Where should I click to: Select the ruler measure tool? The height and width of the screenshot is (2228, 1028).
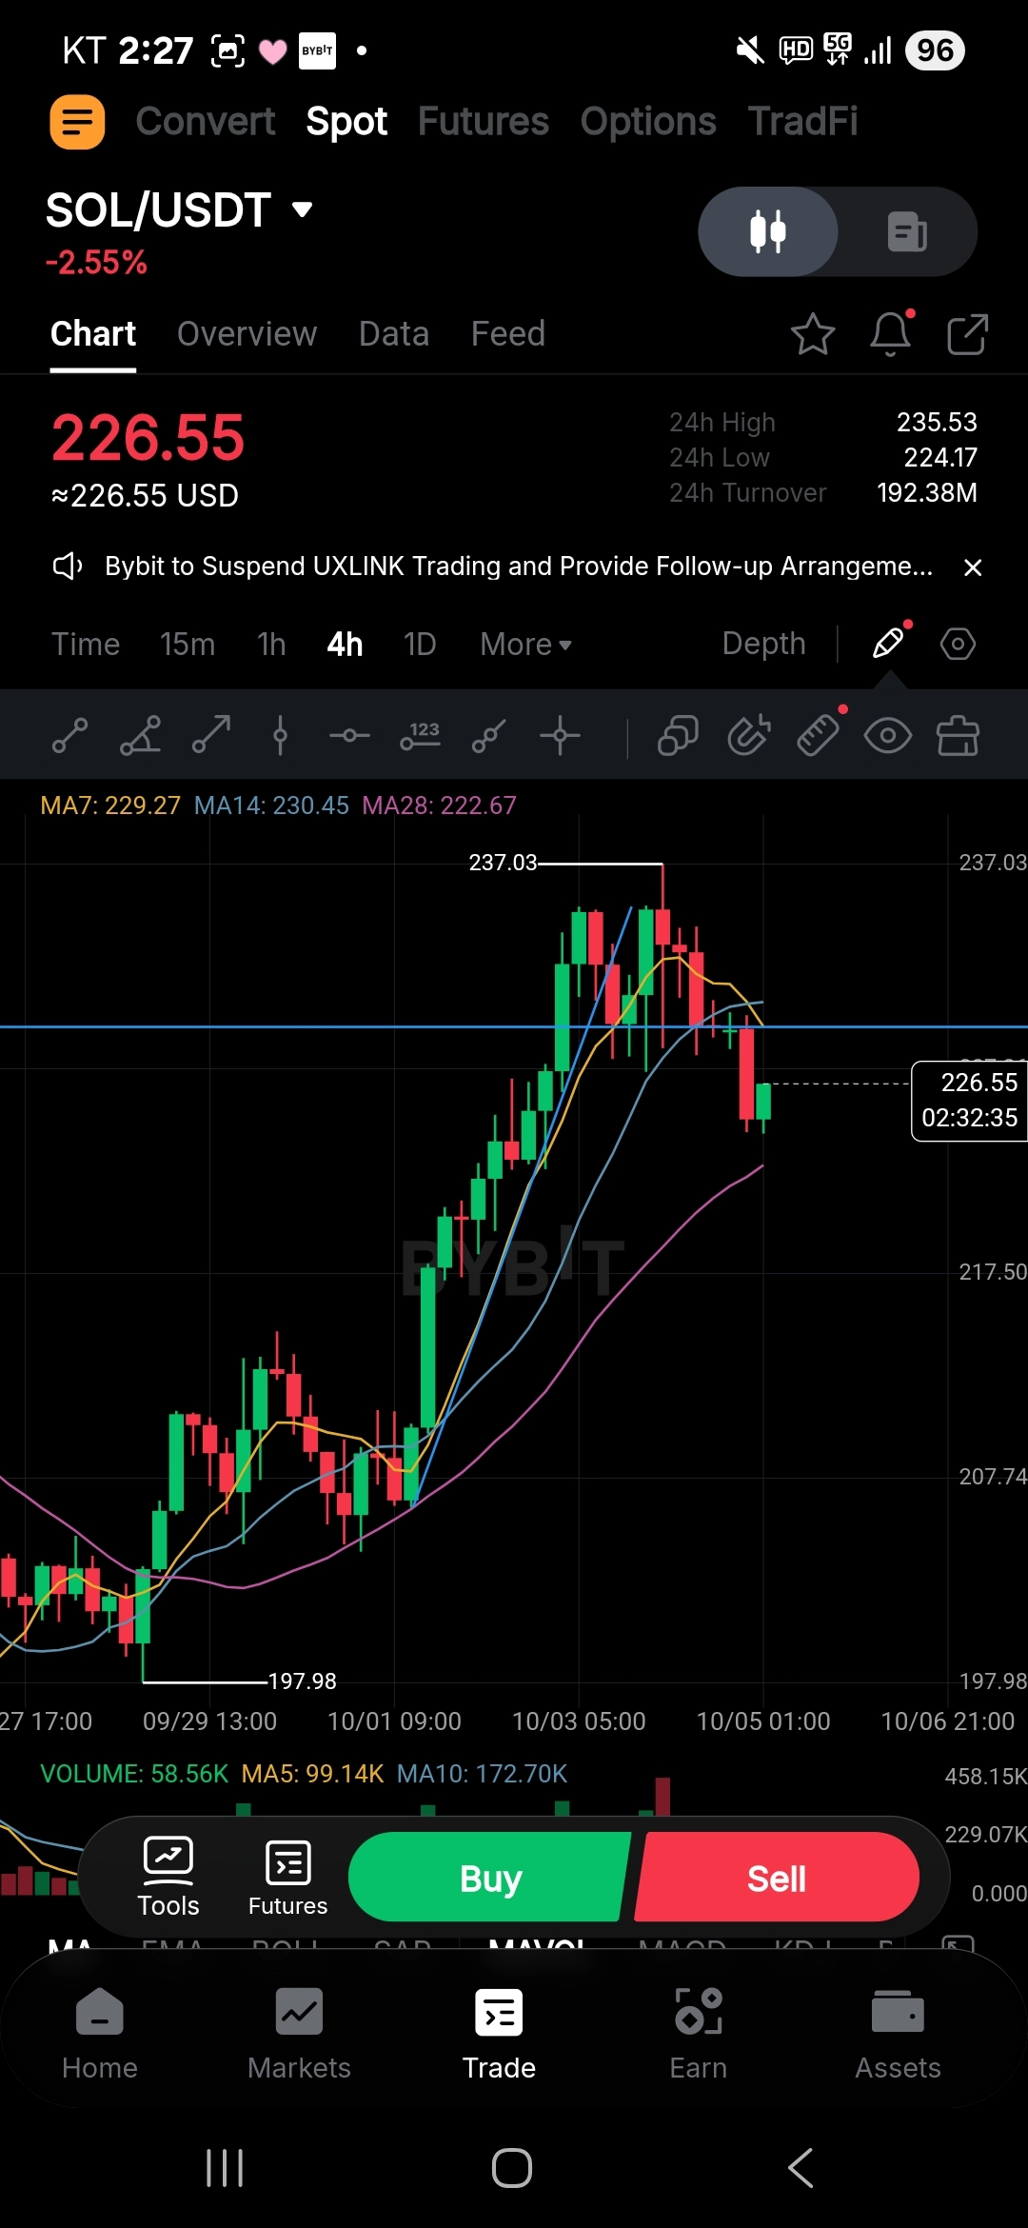pos(818,736)
